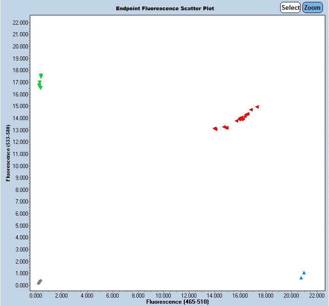Click the Select mode button
329x306 pixels.
coord(290,7)
